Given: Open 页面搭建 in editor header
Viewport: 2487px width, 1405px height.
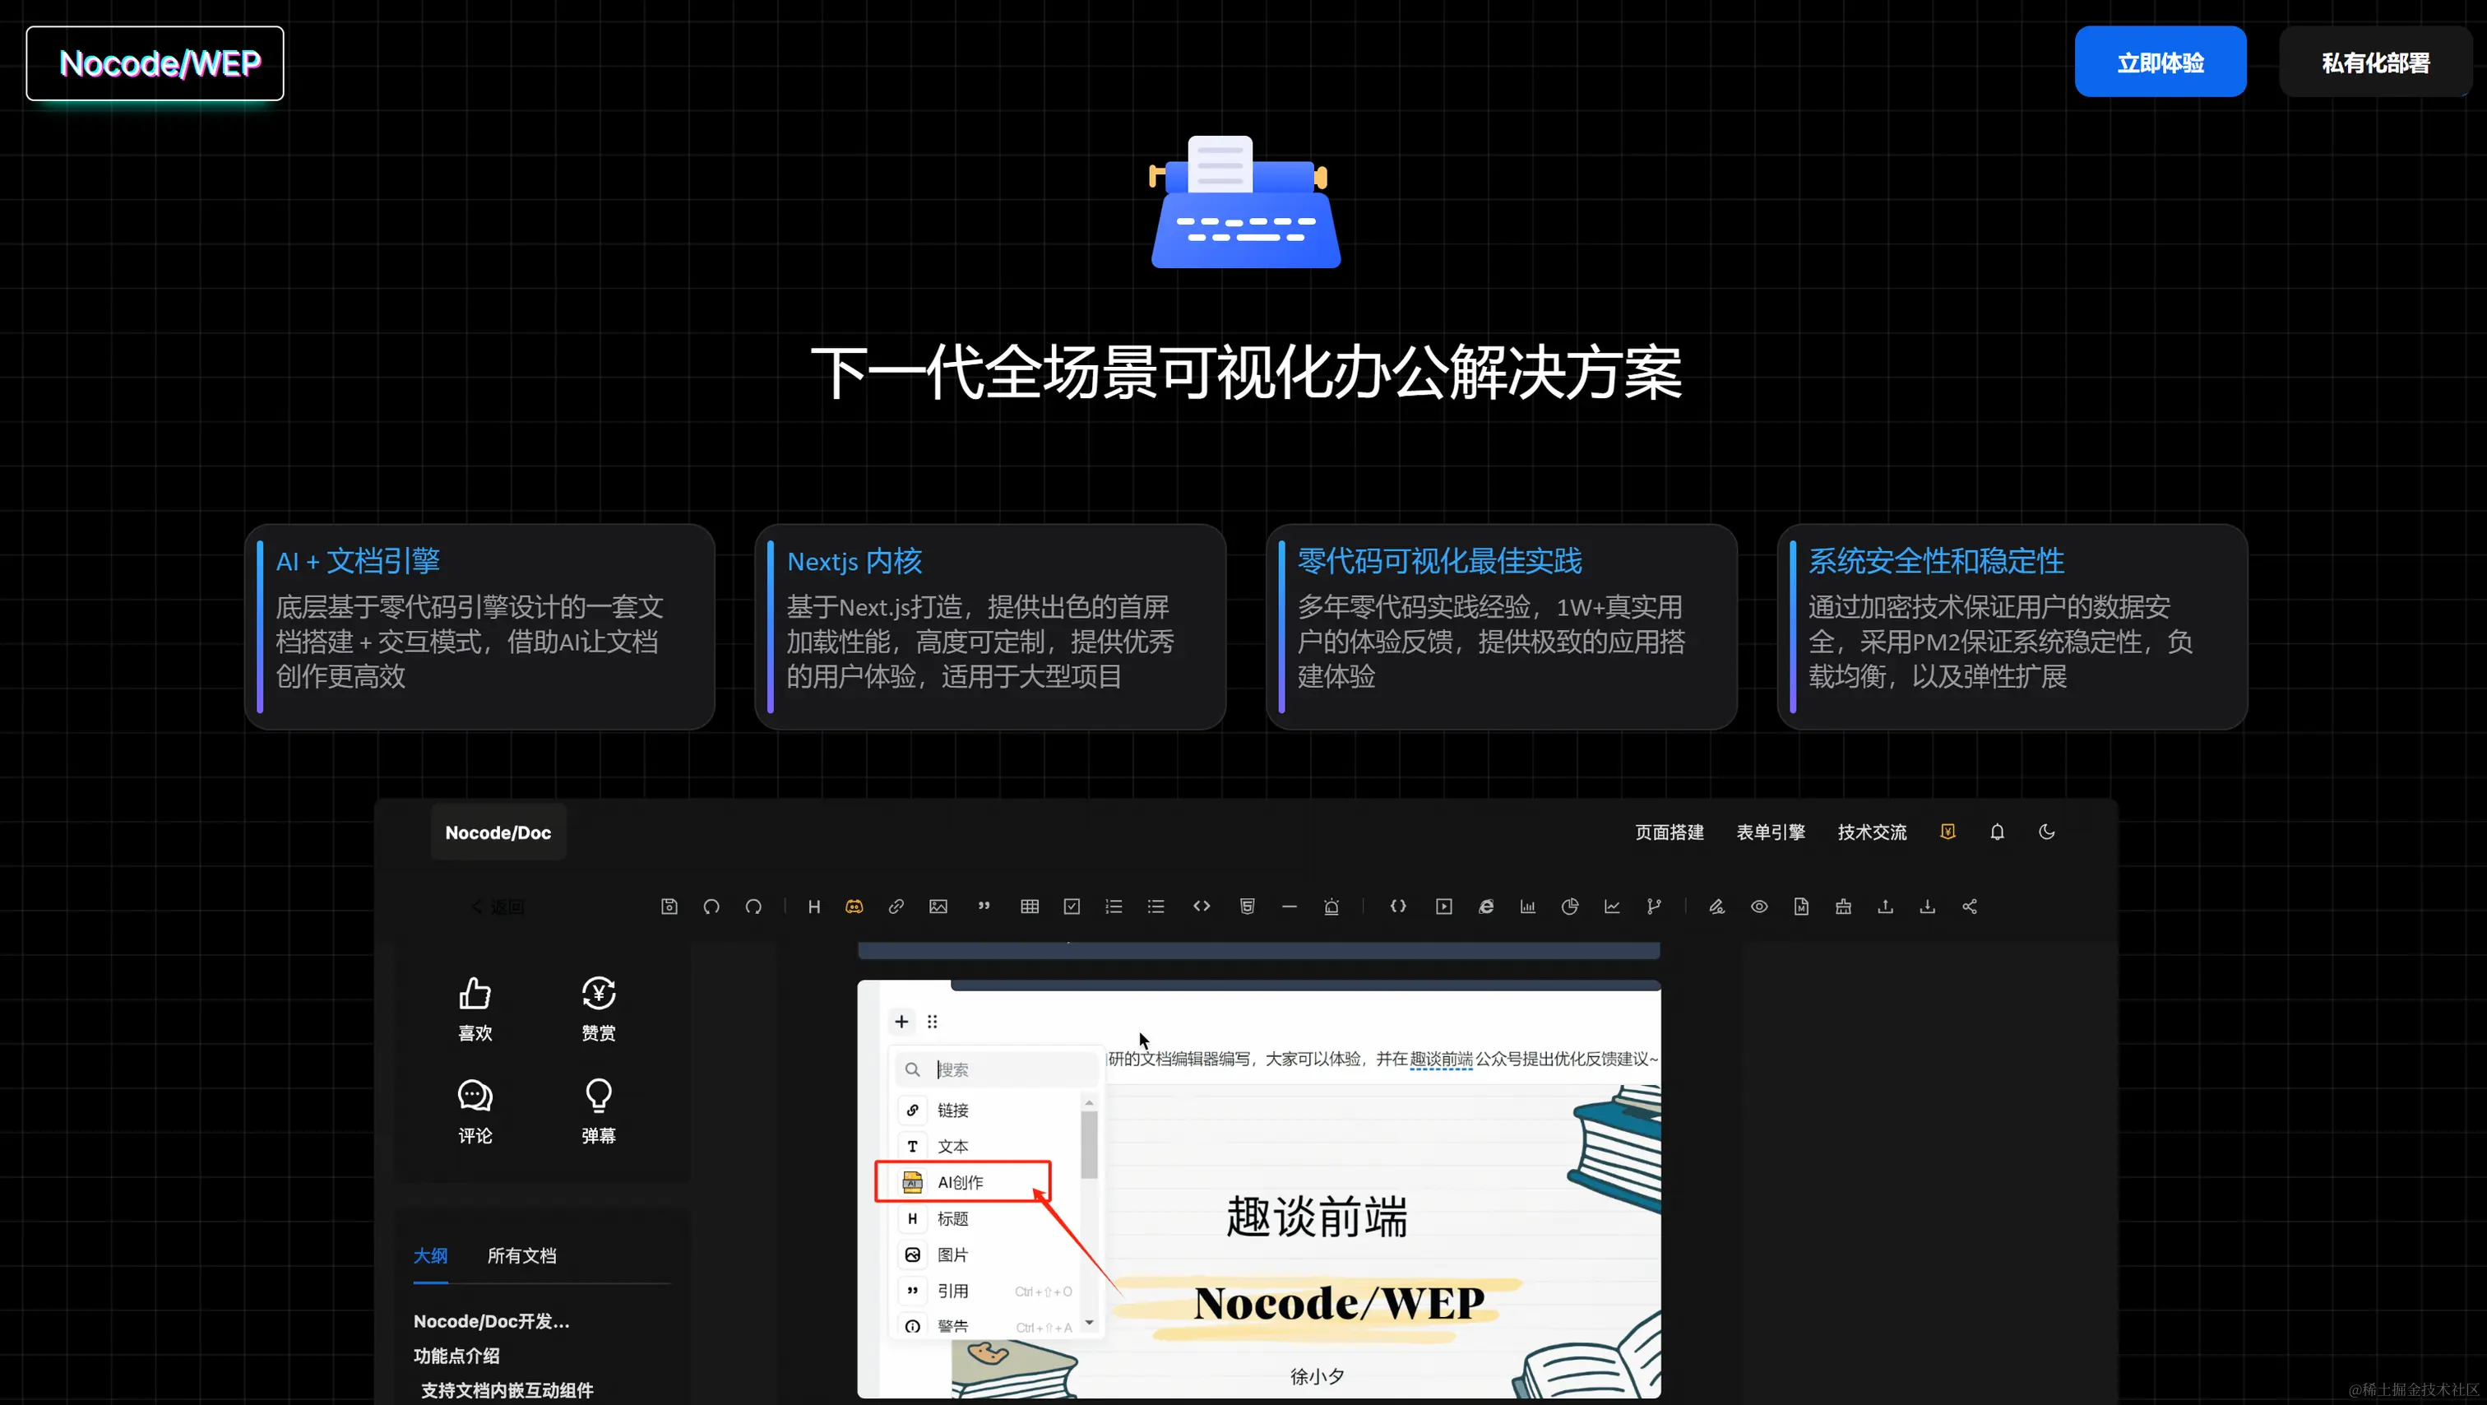Looking at the screenshot, I should tap(1669, 832).
